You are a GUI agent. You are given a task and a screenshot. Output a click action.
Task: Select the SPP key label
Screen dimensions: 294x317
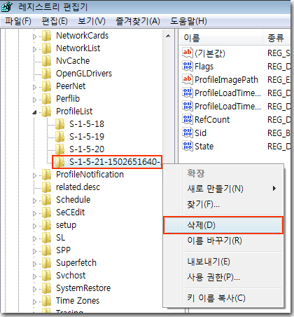[63, 250]
